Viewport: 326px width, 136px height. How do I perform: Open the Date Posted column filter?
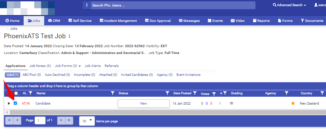coord(195,93)
